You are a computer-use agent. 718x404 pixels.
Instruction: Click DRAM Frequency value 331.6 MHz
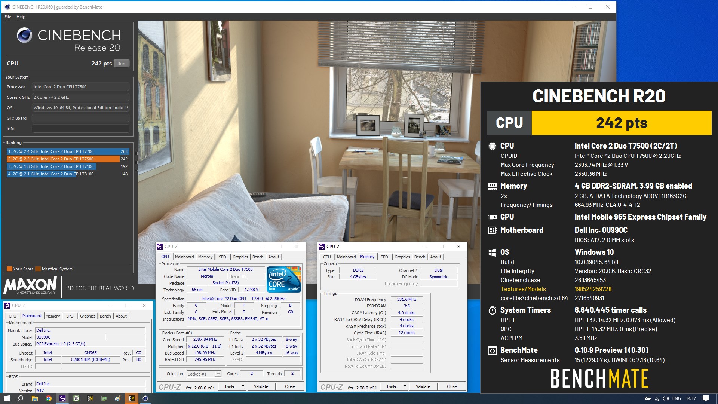tap(406, 299)
